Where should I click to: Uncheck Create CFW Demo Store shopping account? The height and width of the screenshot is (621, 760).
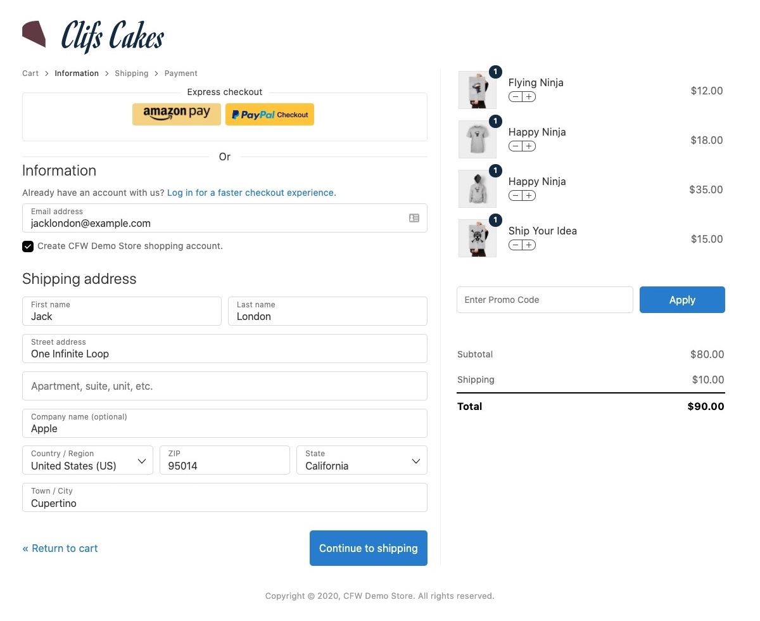click(x=28, y=246)
